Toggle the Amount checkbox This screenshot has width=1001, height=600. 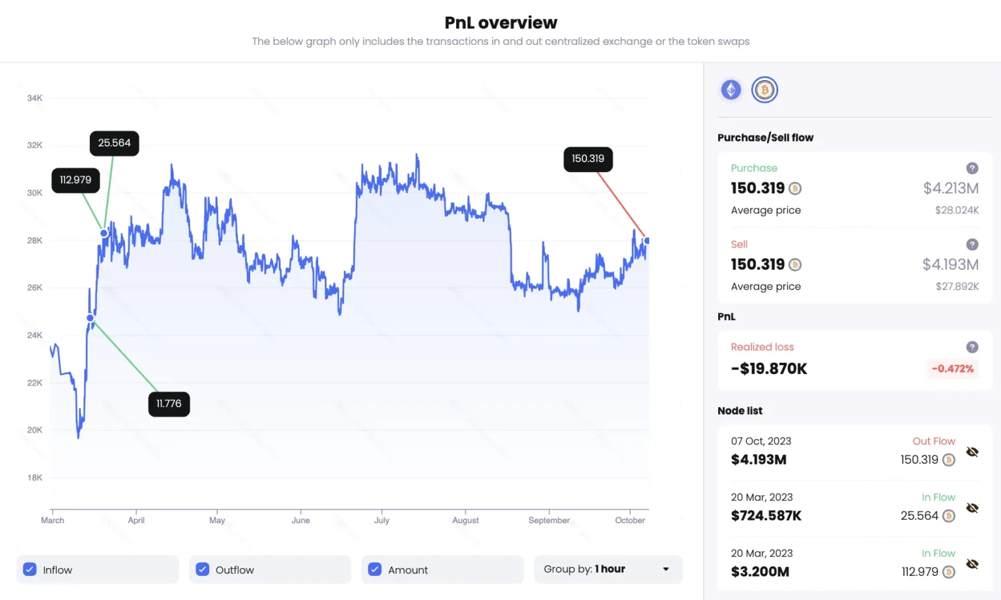click(x=375, y=569)
